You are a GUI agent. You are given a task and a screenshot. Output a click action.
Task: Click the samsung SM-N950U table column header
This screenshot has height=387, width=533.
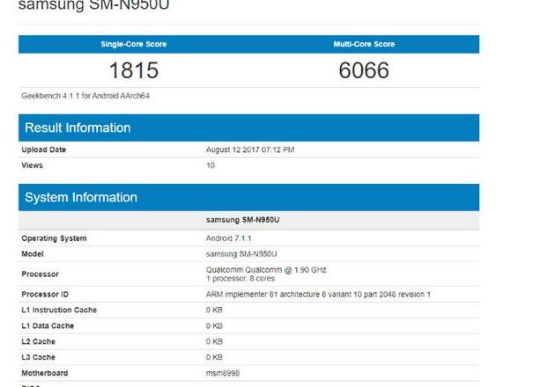tap(242, 220)
